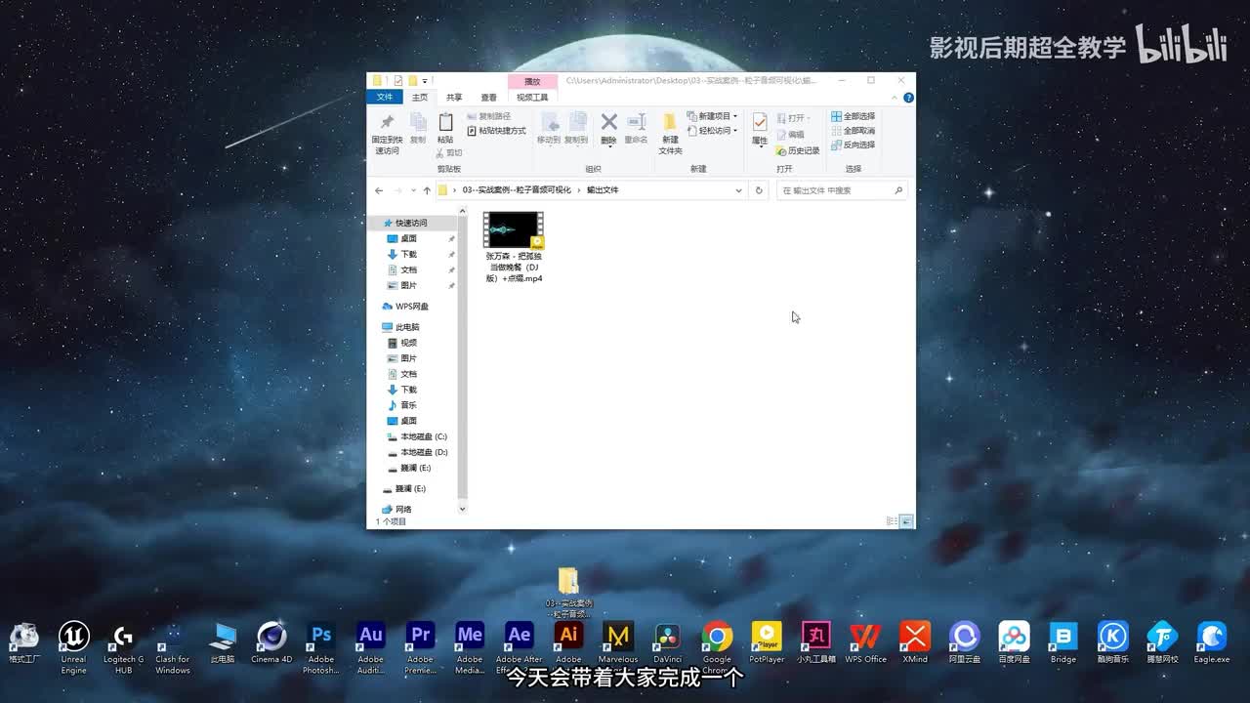This screenshot has width=1250, height=703.
Task: Select 此电脑 in the navigation pane
Action: (x=400, y=327)
